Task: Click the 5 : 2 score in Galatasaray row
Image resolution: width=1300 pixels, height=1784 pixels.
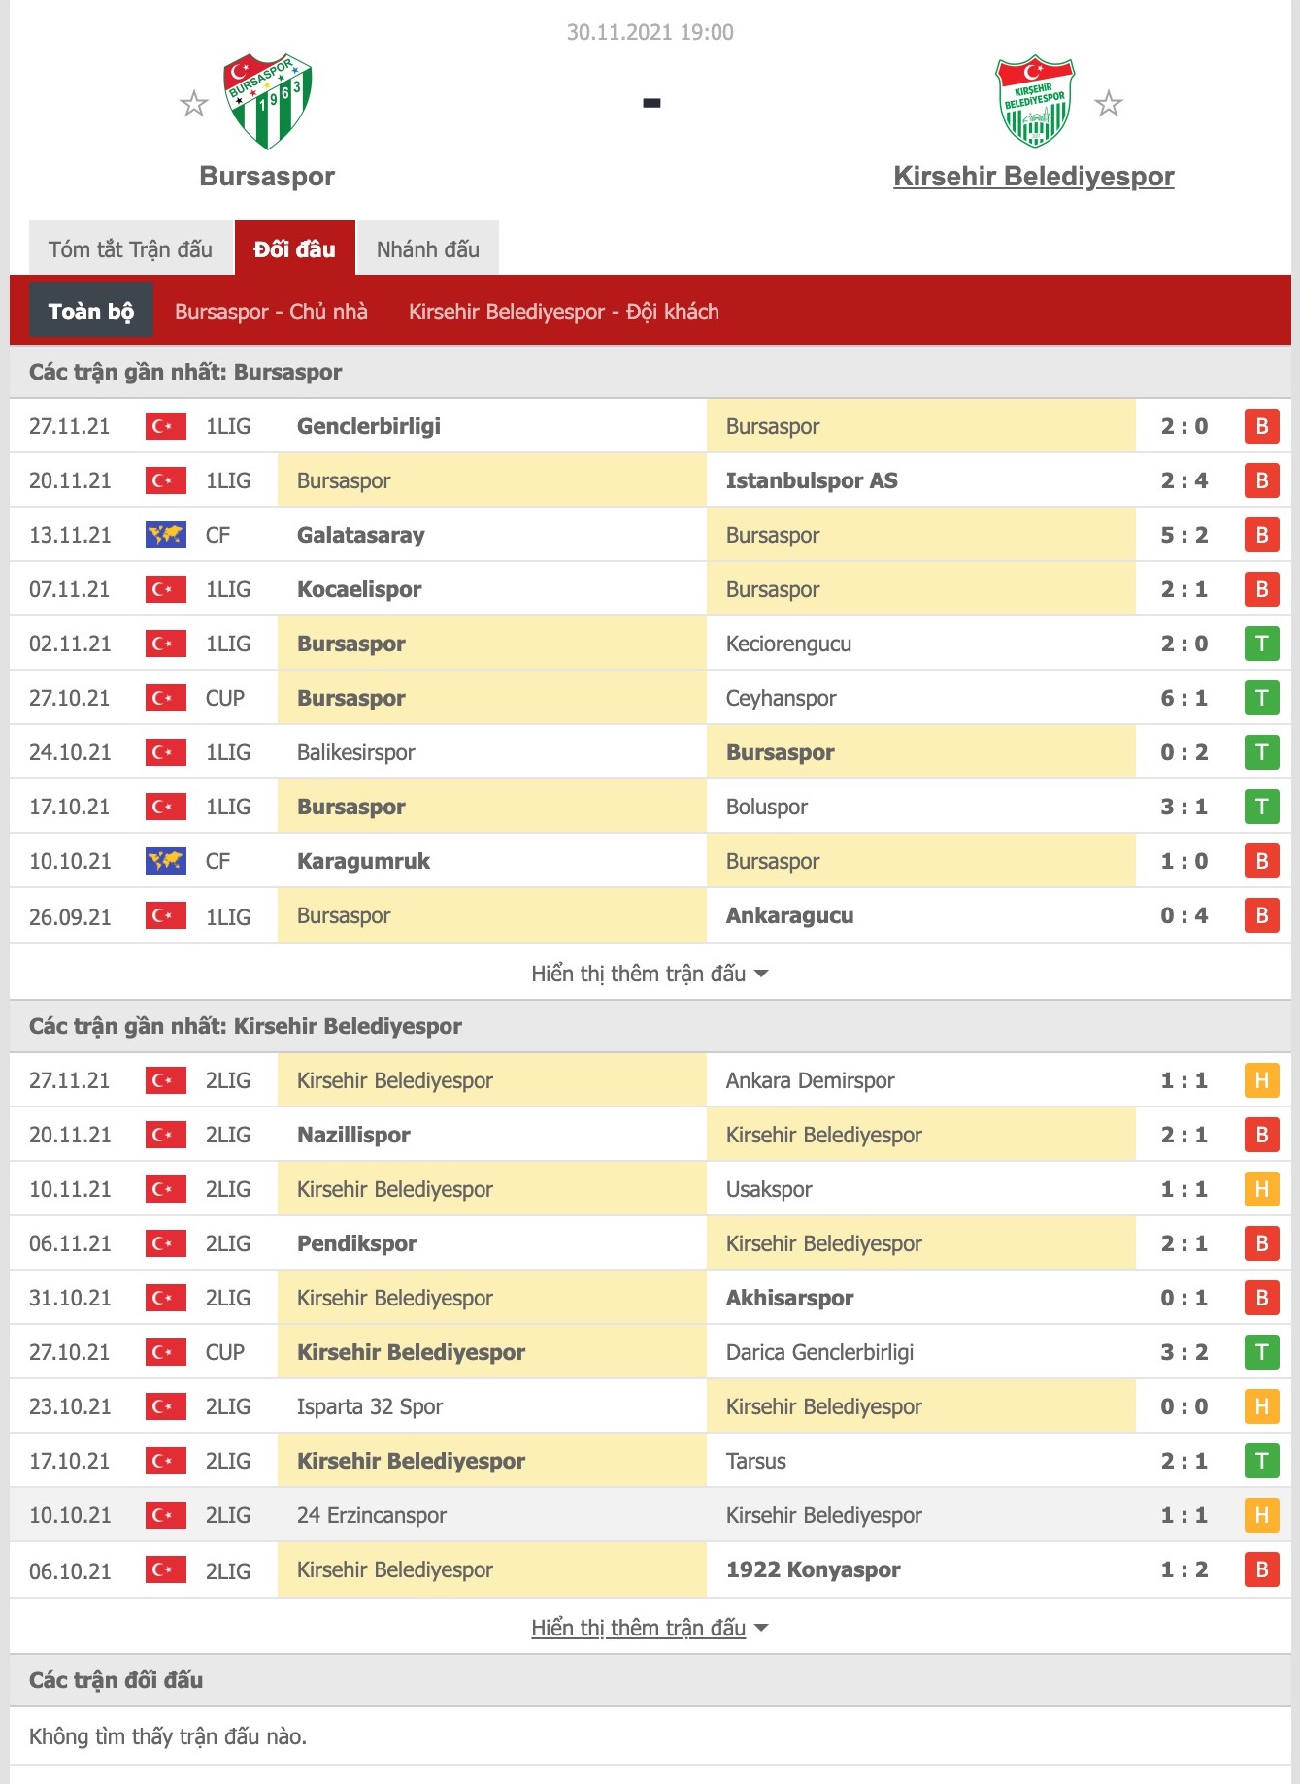Action: pos(1184,535)
